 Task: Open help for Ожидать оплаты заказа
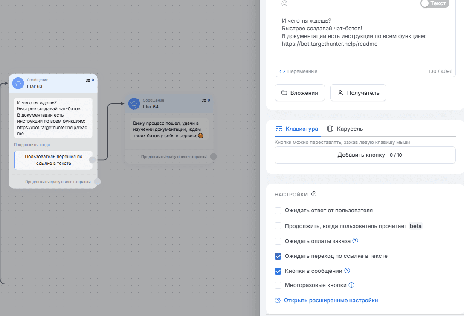tap(355, 241)
